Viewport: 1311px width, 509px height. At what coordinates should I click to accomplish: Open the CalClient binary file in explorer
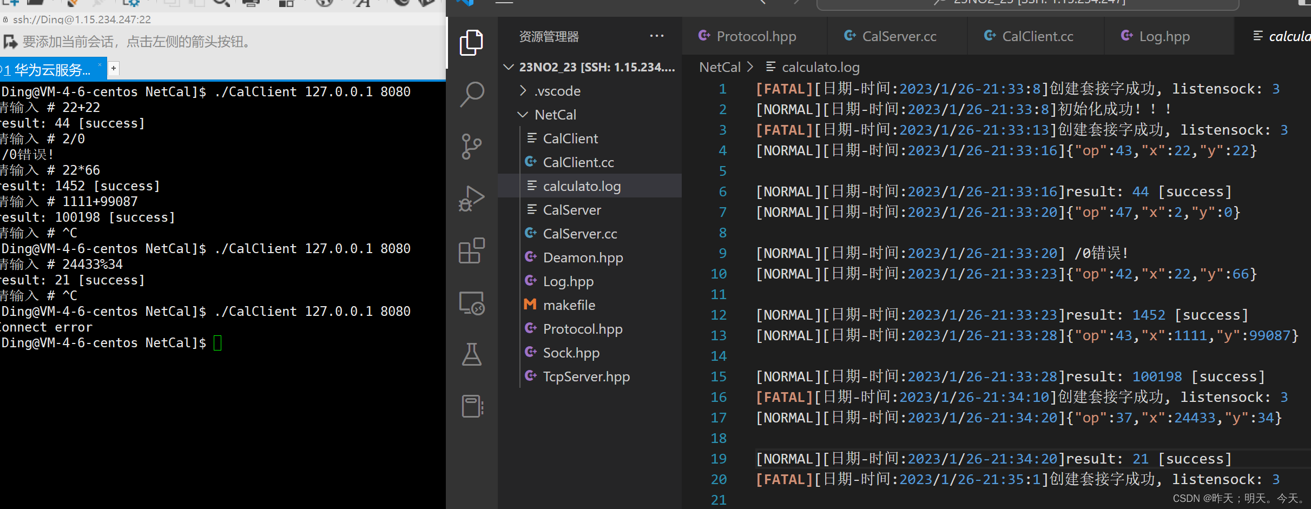[590, 138]
